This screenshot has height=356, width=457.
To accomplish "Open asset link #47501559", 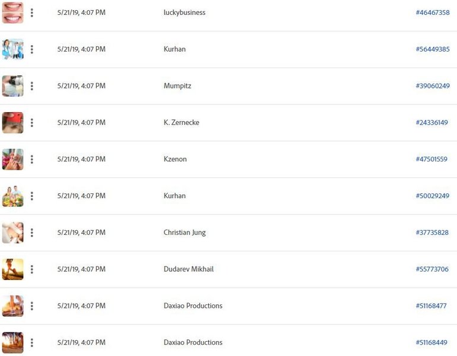I will (431, 160).
